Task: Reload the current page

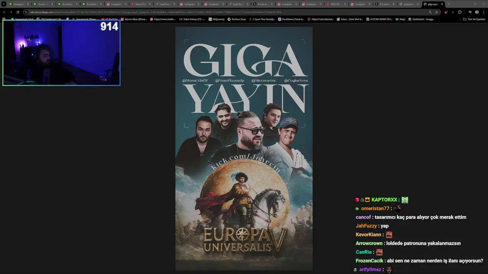Action: 18,12
